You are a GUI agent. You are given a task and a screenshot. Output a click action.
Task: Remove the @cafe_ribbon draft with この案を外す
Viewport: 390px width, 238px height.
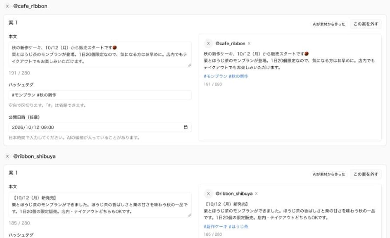[x=366, y=24]
